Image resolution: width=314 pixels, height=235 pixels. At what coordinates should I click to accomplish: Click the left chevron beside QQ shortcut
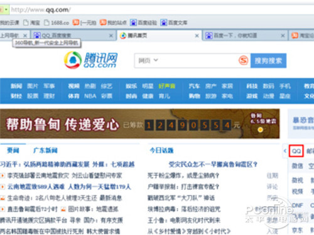284,150
